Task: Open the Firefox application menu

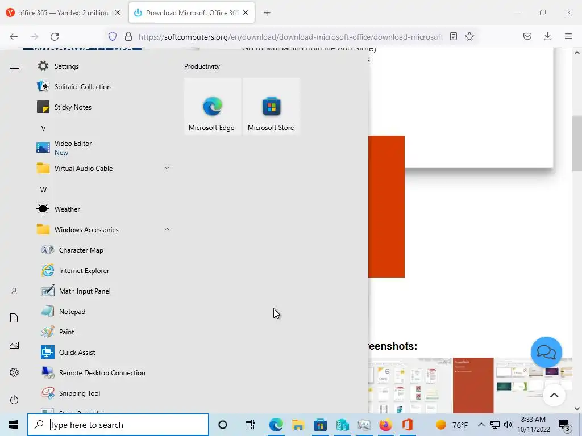Action: [x=568, y=36]
